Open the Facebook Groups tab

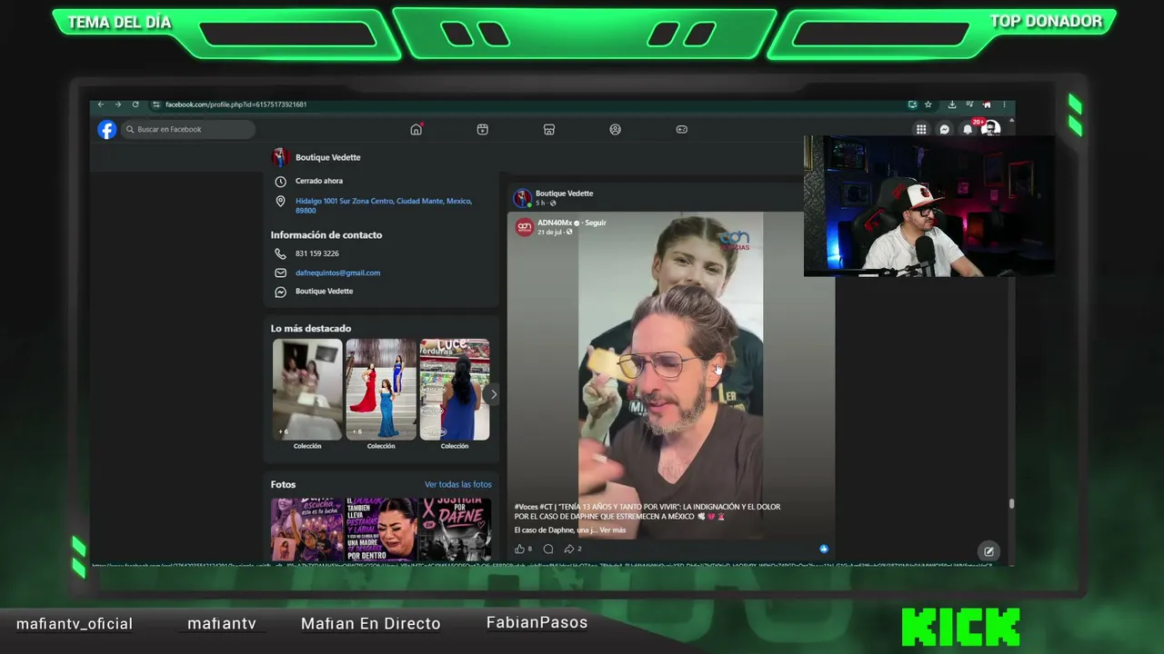pyautogui.click(x=616, y=129)
